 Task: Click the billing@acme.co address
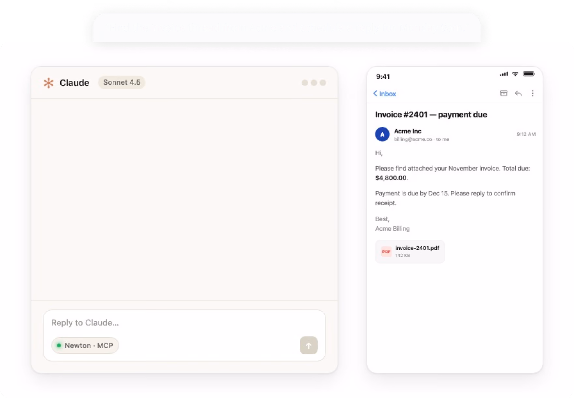tap(413, 139)
